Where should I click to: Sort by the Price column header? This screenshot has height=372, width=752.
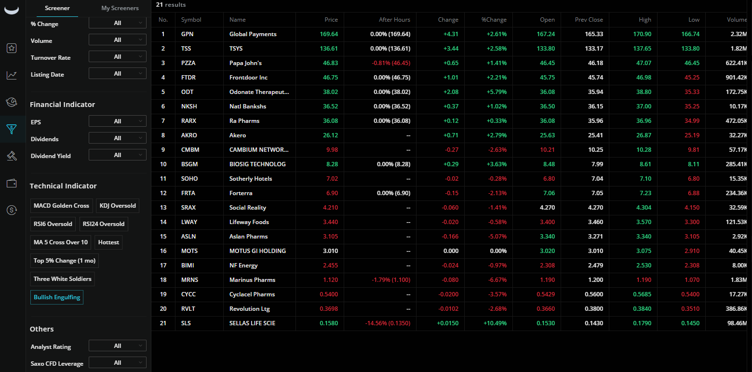331,20
